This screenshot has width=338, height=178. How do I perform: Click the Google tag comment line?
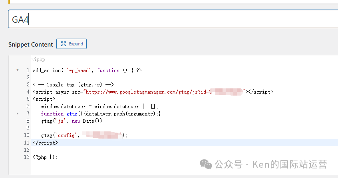coord(73,85)
